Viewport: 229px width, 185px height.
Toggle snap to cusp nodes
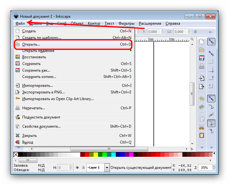pyautogui.click(x=211, y=123)
